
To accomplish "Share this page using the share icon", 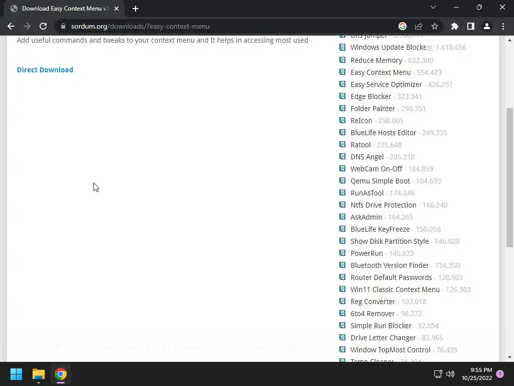I will pos(418,26).
